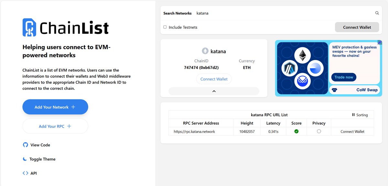Click the Add Your Network button

pyautogui.click(x=55, y=107)
